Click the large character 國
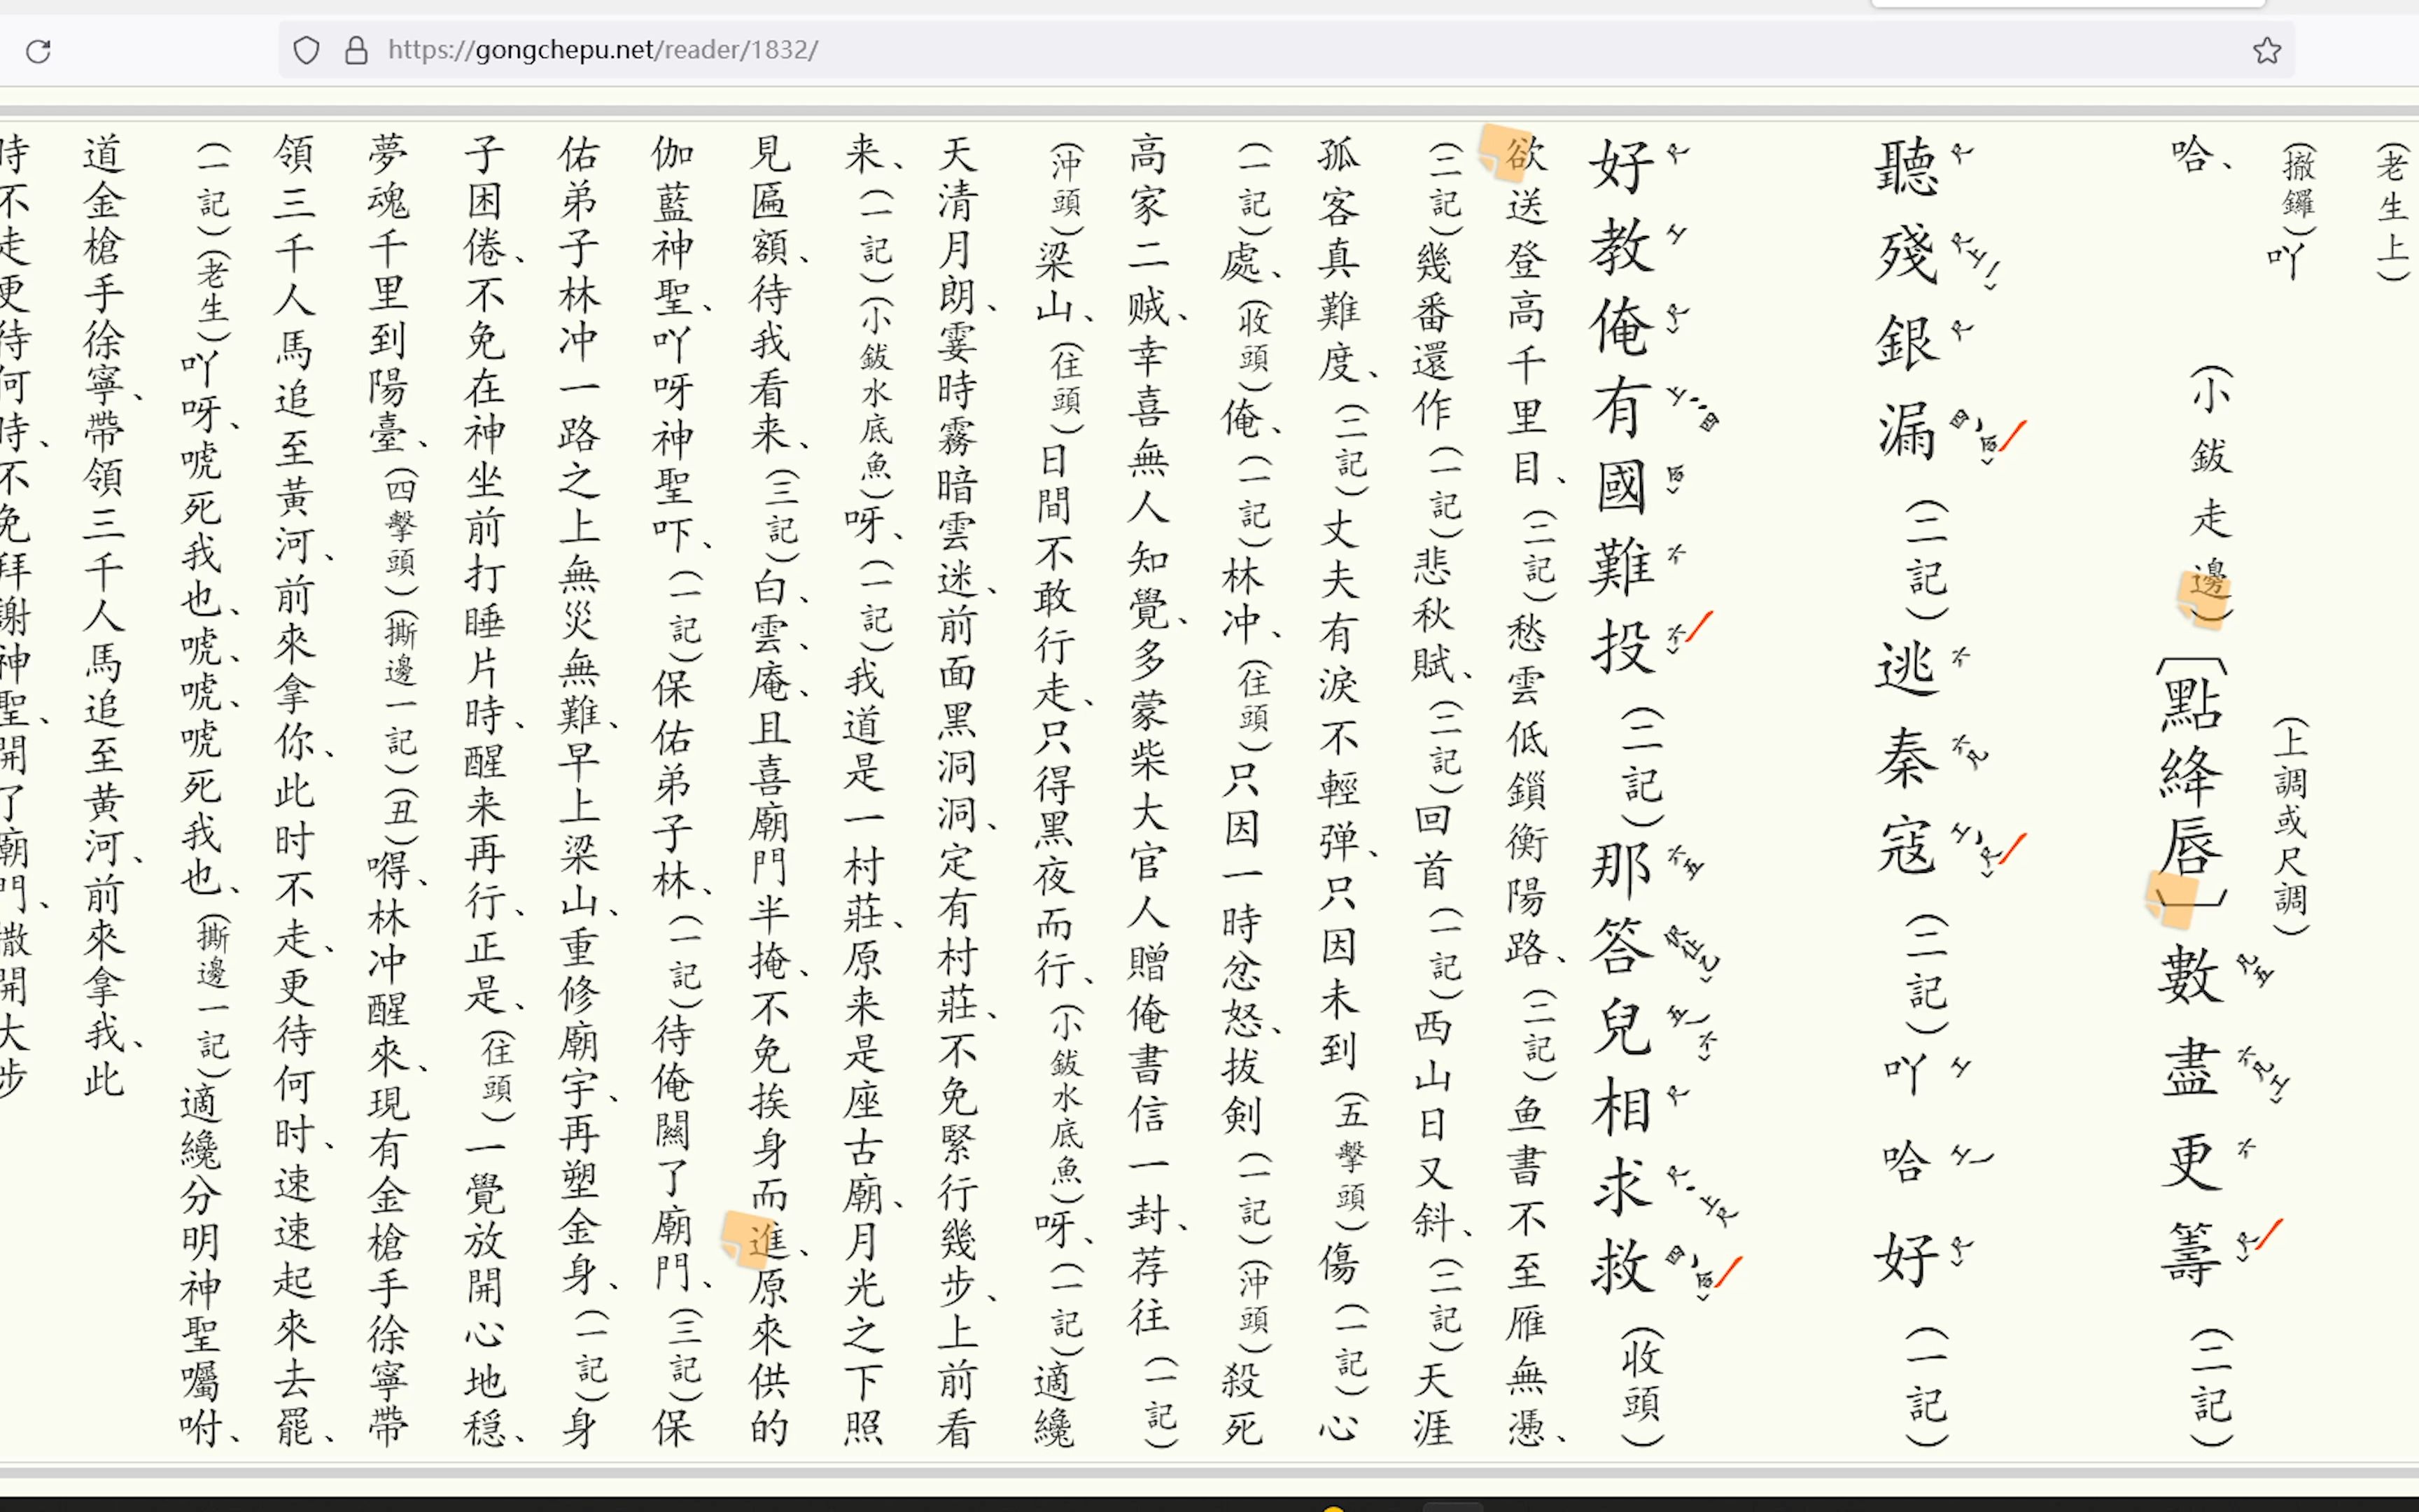The image size is (2419, 1512). [x=1622, y=487]
